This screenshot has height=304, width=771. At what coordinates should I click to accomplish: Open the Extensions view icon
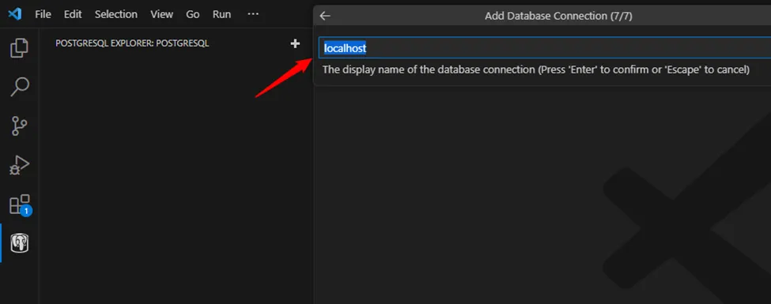tap(20, 205)
